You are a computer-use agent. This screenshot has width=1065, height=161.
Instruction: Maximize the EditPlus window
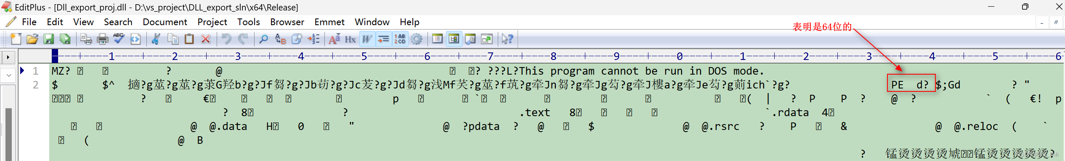pos(1025,7)
